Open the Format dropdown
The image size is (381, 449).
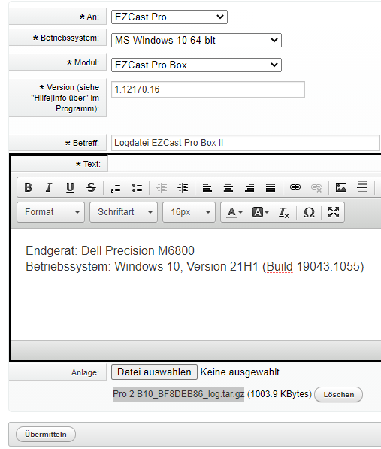51,212
